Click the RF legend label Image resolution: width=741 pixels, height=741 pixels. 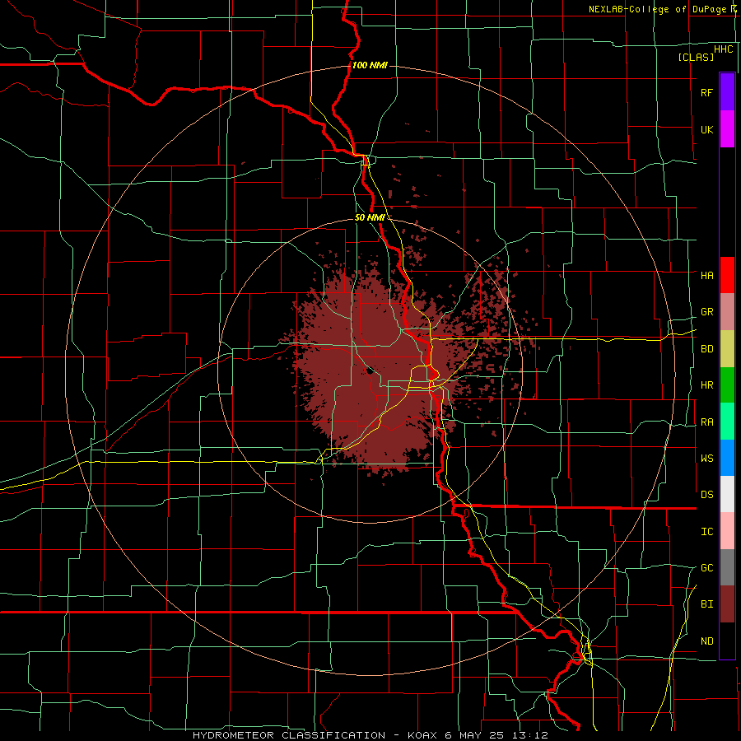[706, 92]
